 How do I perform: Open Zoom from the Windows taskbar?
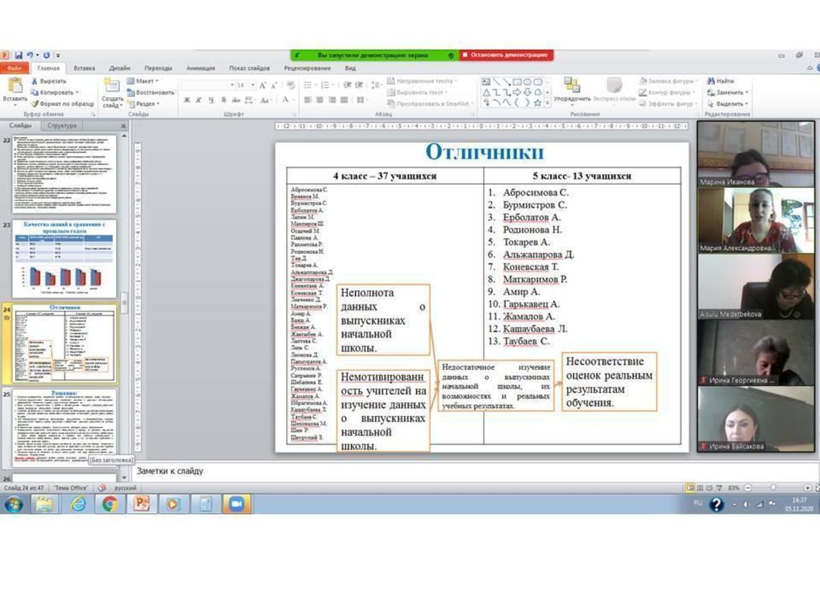coord(236,504)
